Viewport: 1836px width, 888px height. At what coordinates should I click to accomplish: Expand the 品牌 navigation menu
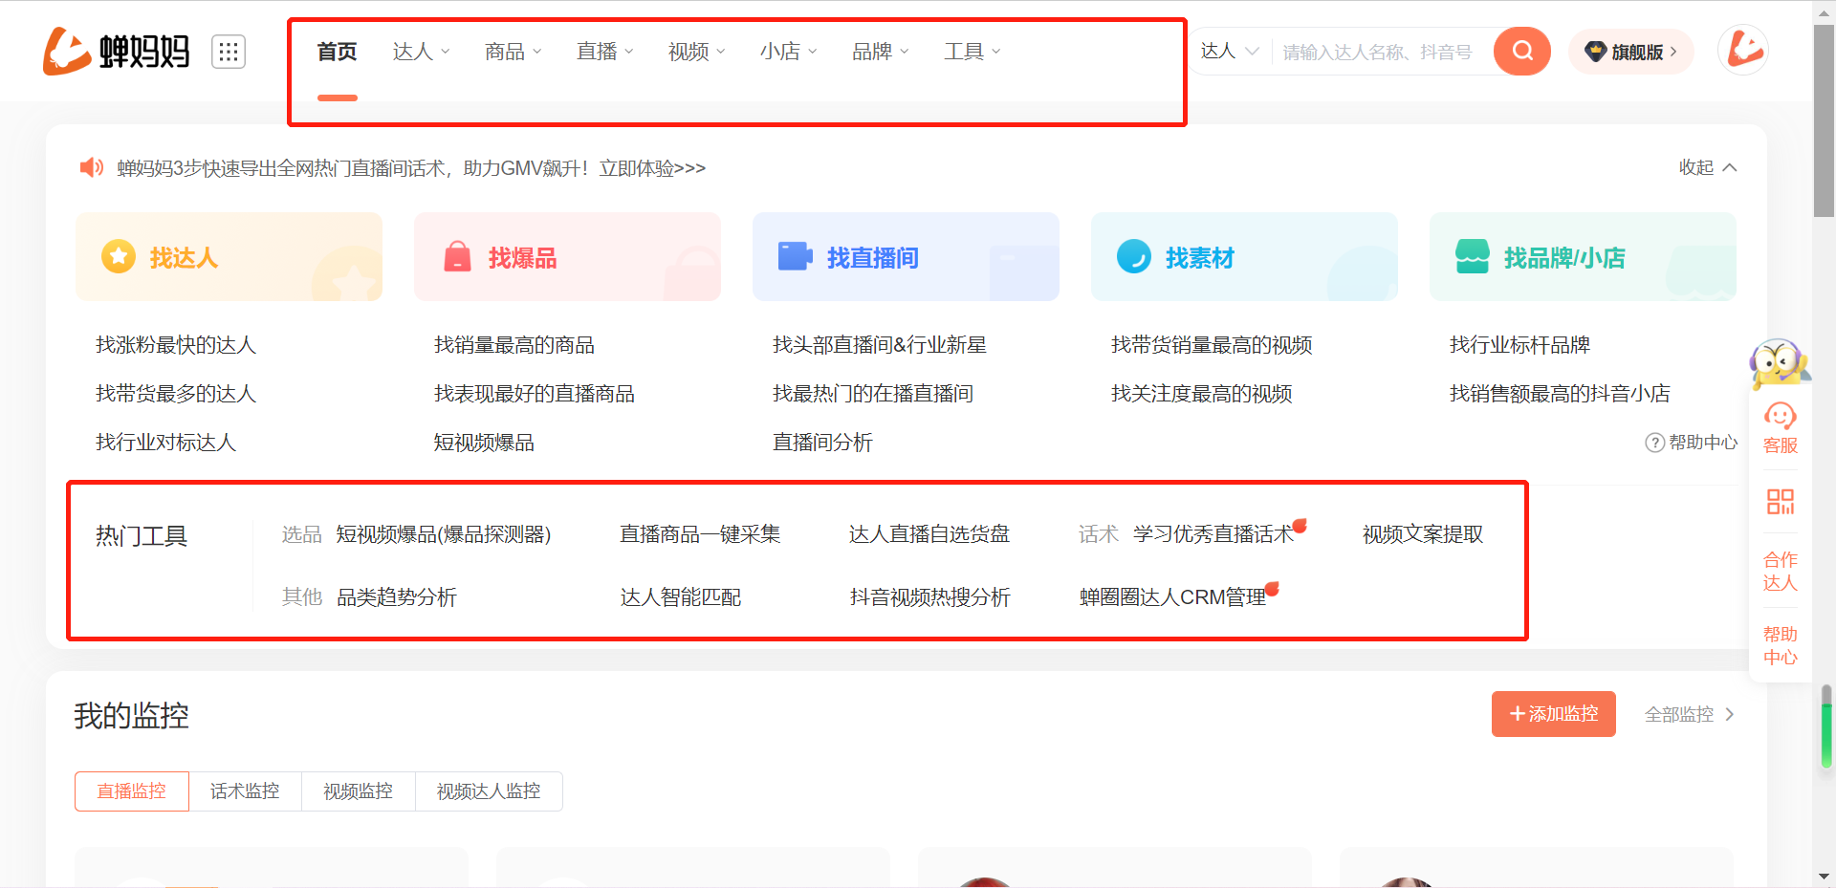[x=880, y=52]
